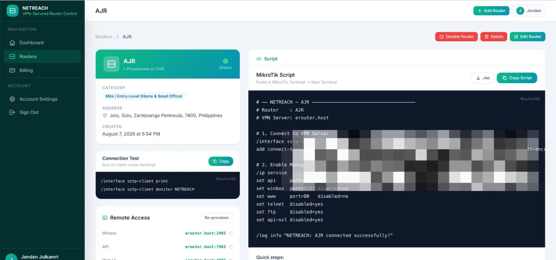Switch to the Script tab
The image size is (556, 260).
pyautogui.click(x=267, y=59)
